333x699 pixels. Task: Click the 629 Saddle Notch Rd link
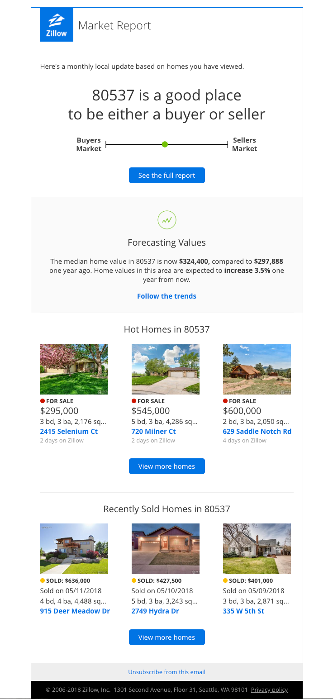(x=257, y=432)
